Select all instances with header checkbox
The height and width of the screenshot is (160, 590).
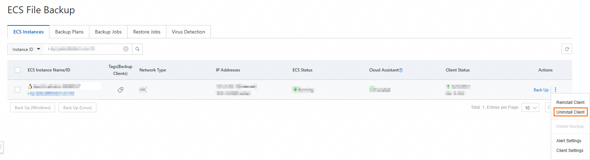pyautogui.click(x=18, y=70)
